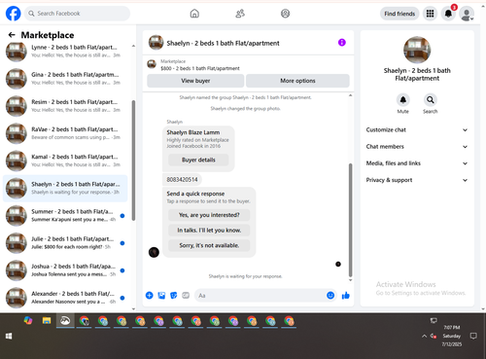Click the View buyer button
Screen dimensions: 486x359
[195, 81]
